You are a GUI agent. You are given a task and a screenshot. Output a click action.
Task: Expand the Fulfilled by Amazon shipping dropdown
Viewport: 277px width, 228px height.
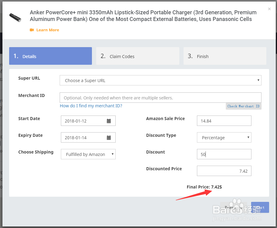[88, 154]
